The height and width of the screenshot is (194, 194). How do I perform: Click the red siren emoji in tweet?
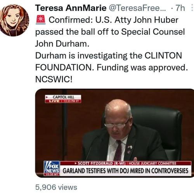coord(41,20)
